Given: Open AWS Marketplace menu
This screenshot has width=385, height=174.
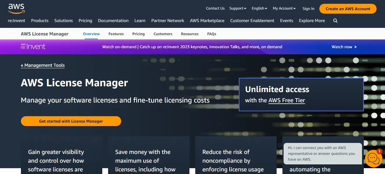Looking at the screenshot, I should pyautogui.click(x=207, y=21).
